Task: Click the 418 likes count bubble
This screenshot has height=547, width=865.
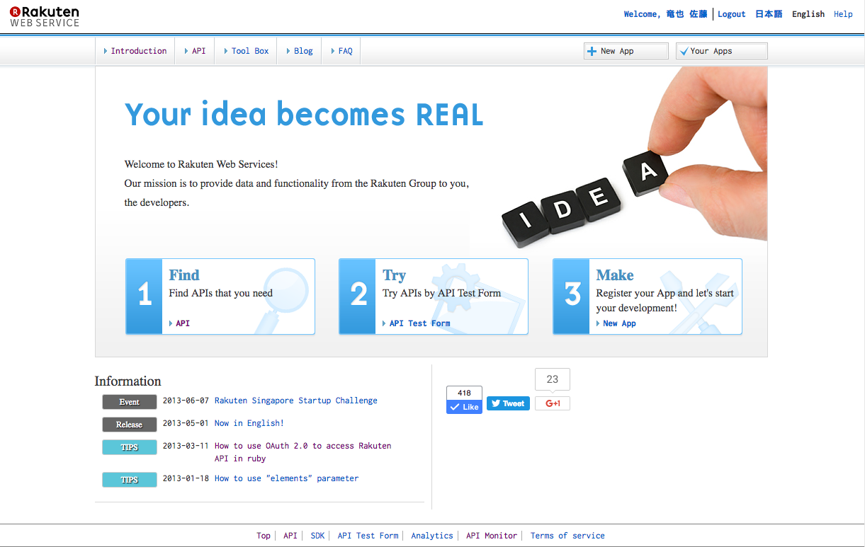Action: (464, 393)
